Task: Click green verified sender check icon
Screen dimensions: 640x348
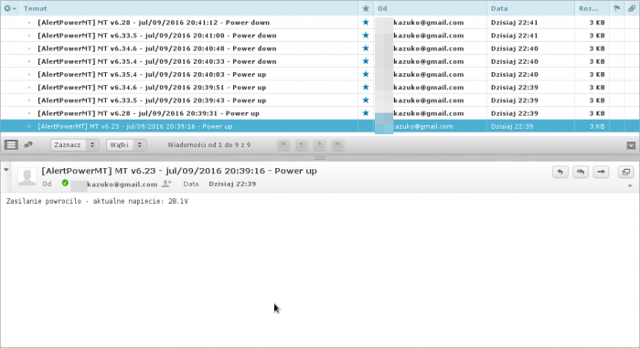Action: coord(65,183)
